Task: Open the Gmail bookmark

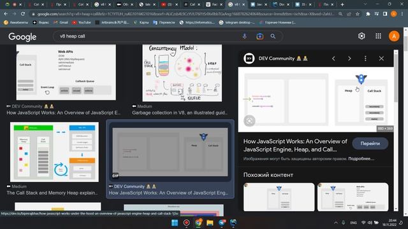Action: coord(61,23)
